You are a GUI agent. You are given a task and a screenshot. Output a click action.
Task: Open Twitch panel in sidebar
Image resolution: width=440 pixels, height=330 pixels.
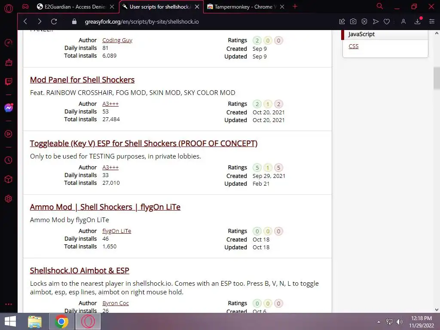[x=9, y=82]
